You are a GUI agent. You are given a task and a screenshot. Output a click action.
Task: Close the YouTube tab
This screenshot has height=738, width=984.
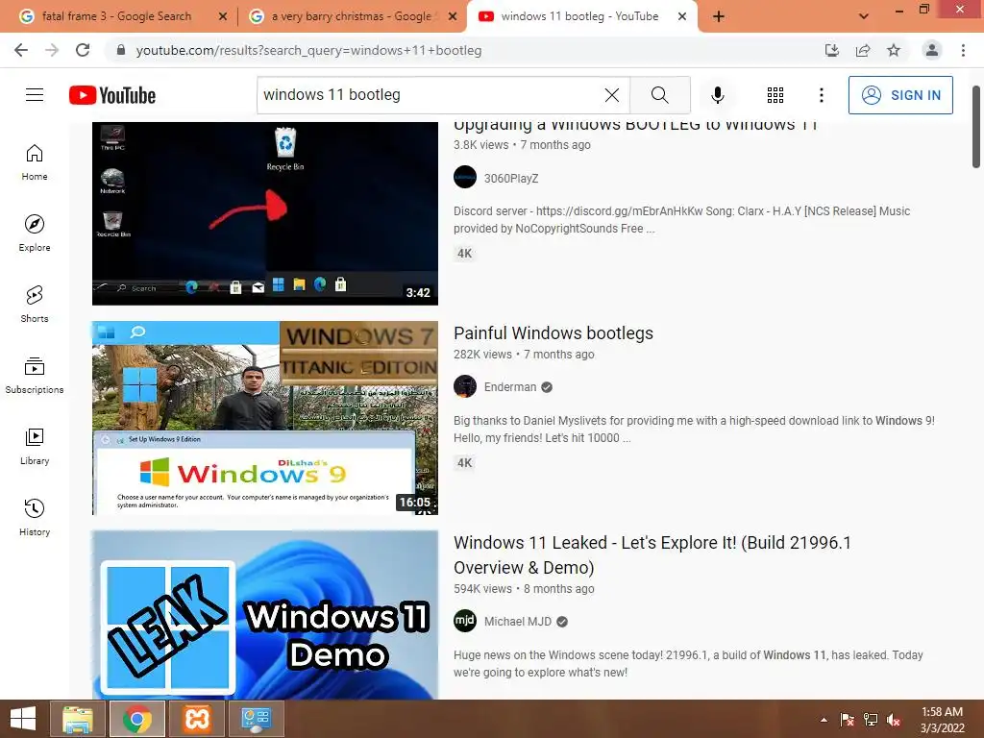pos(682,17)
